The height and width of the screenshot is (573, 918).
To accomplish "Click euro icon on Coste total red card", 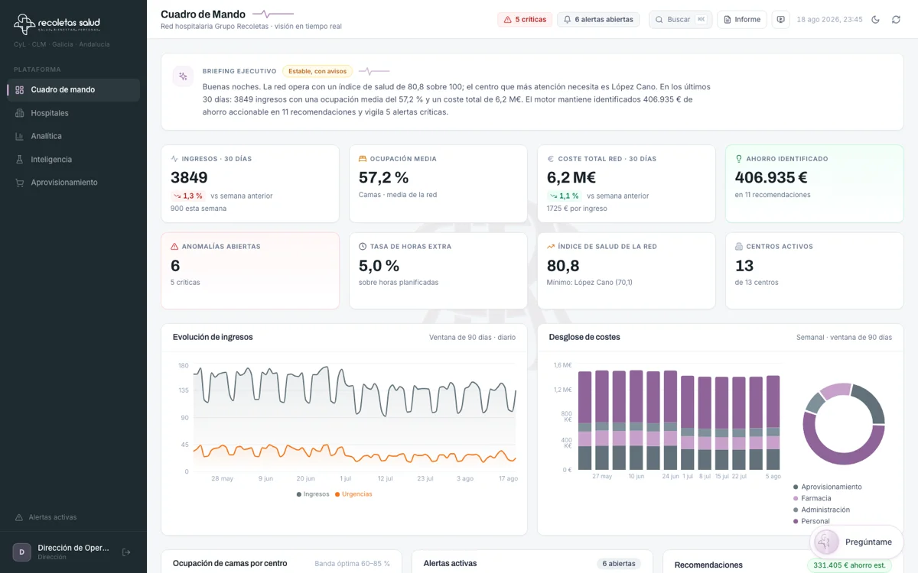I will [x=551, y=159].
